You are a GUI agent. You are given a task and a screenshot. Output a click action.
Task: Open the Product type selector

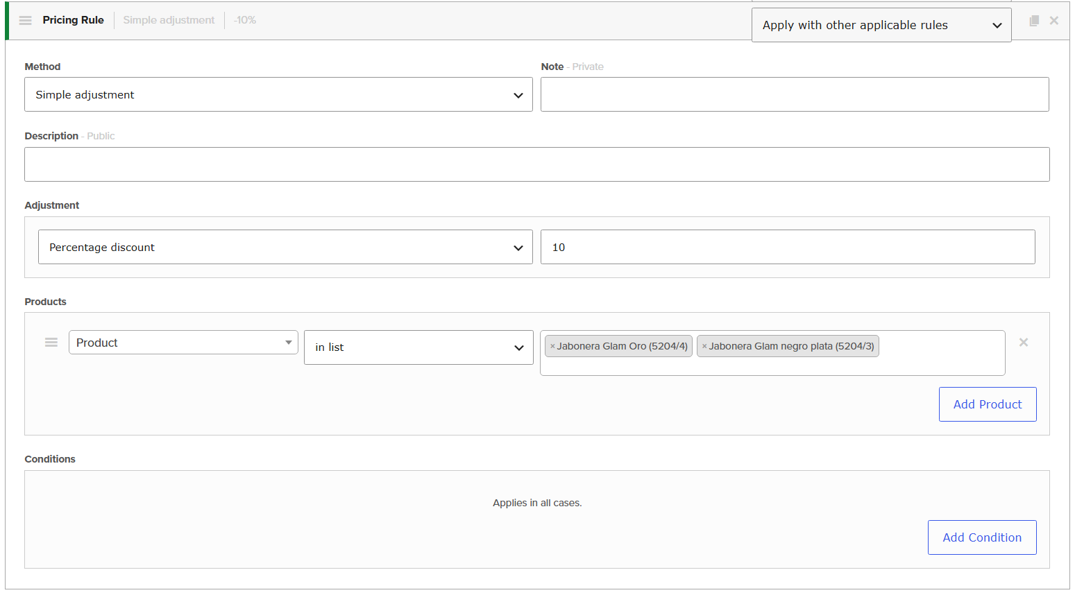[183, 343]
